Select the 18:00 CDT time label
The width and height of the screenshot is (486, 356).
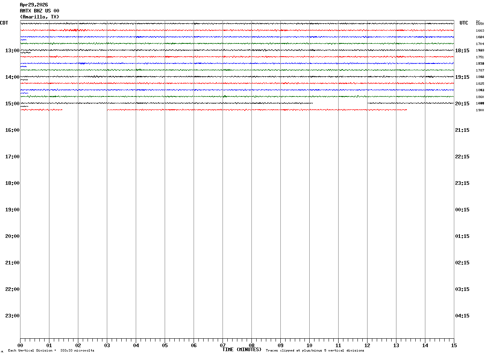(12, 183)
